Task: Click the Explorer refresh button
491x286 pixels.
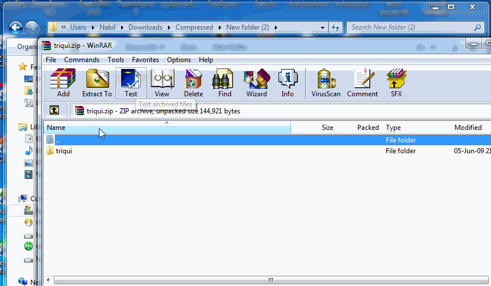Action: point(336,27)
